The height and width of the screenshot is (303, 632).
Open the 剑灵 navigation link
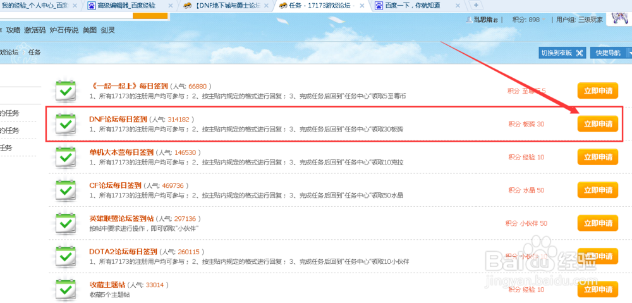coord(108,30)
